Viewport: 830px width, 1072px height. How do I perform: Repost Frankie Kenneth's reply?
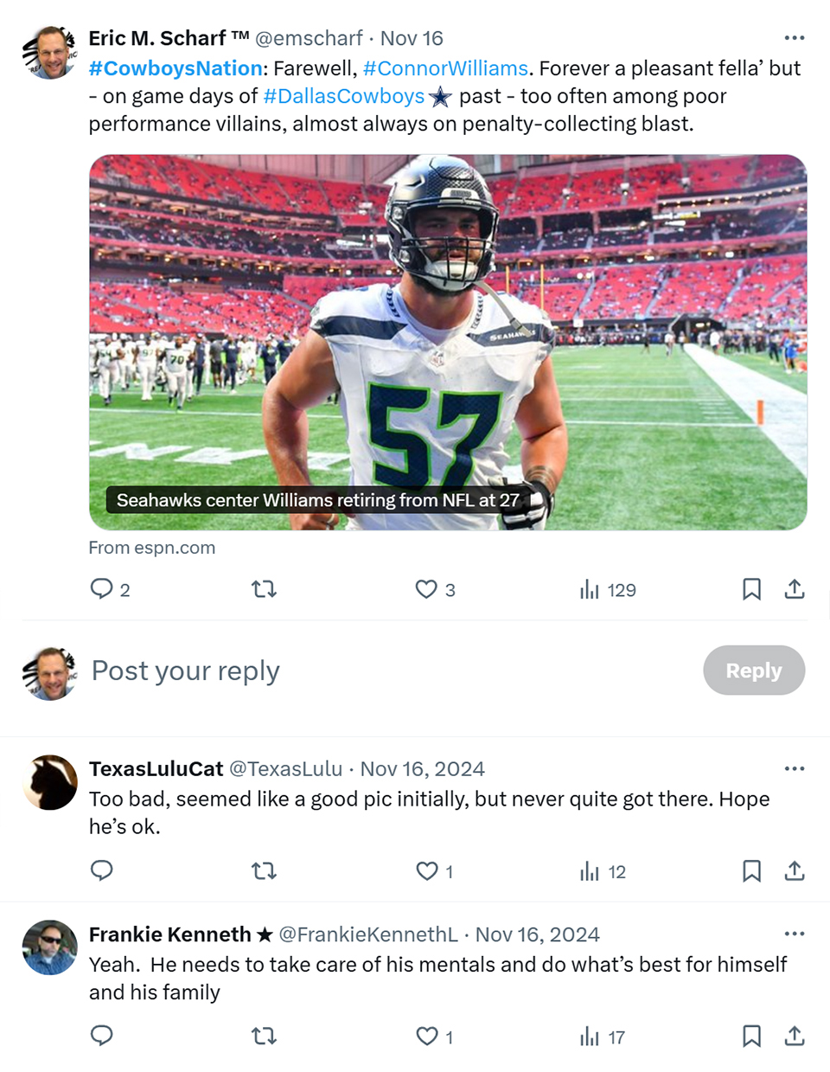pyautogui.click(x=264, y=1036)
